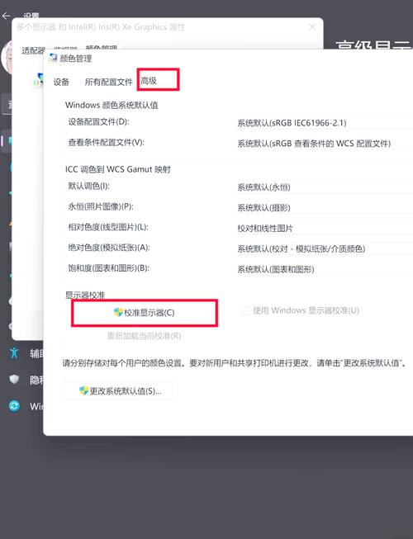Screen dimensions: 413x539
Task: Close the Intel Iris Xe Graphics properties window
Action: coord(312,26)
